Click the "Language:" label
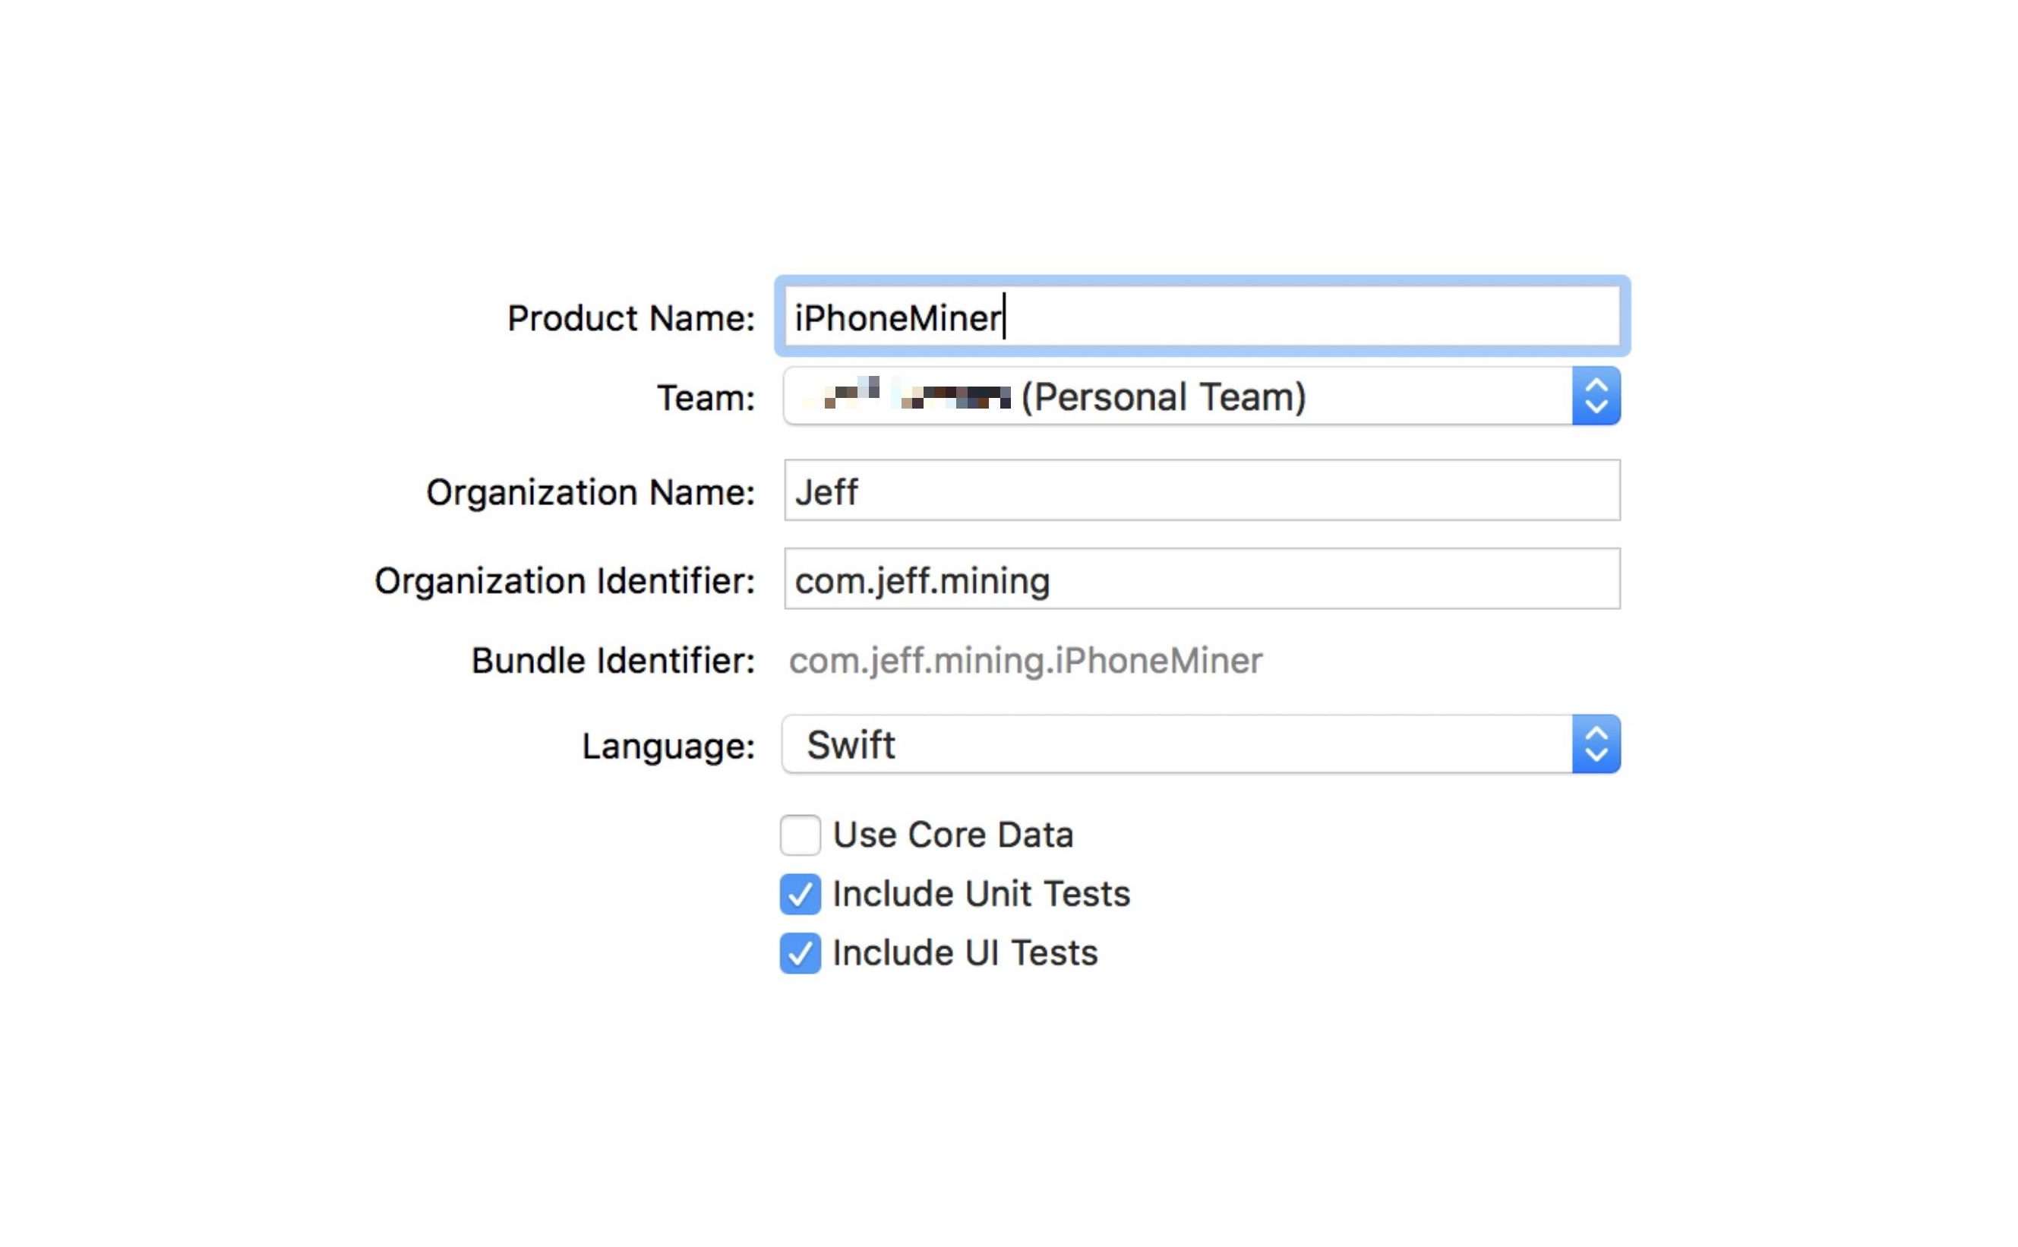 [x=669, y=747]
